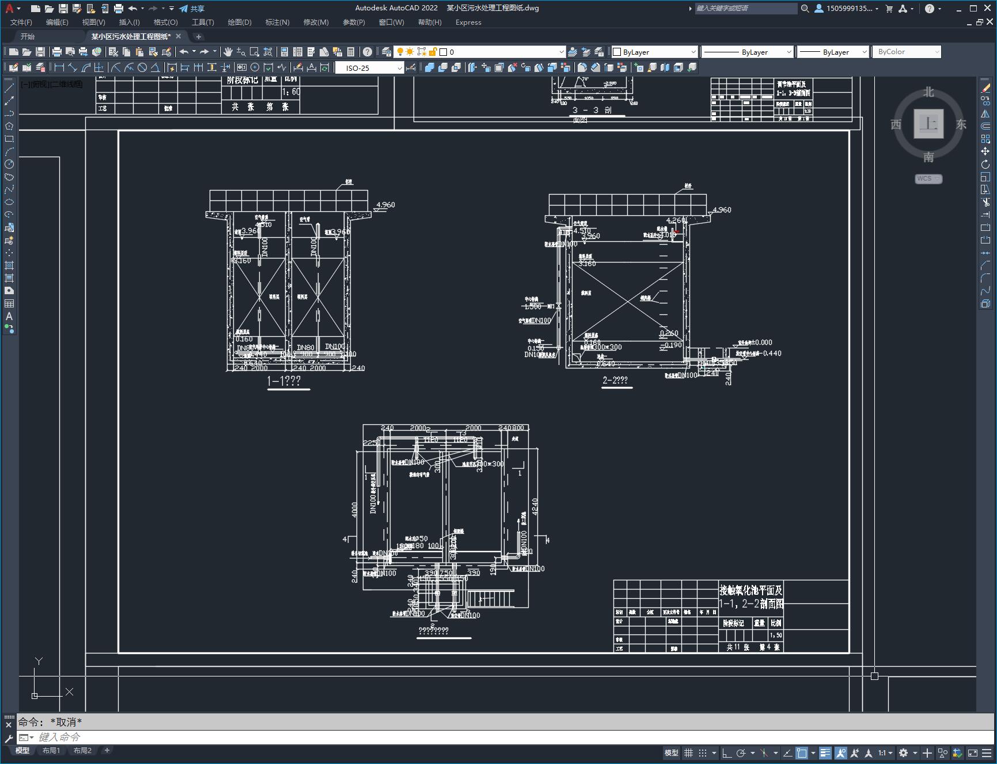Click the Cut to clipboard icon
The height and width of the screenshot is (764, 997).
113,52
